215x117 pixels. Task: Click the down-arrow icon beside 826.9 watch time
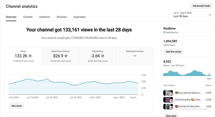point(66,56)
